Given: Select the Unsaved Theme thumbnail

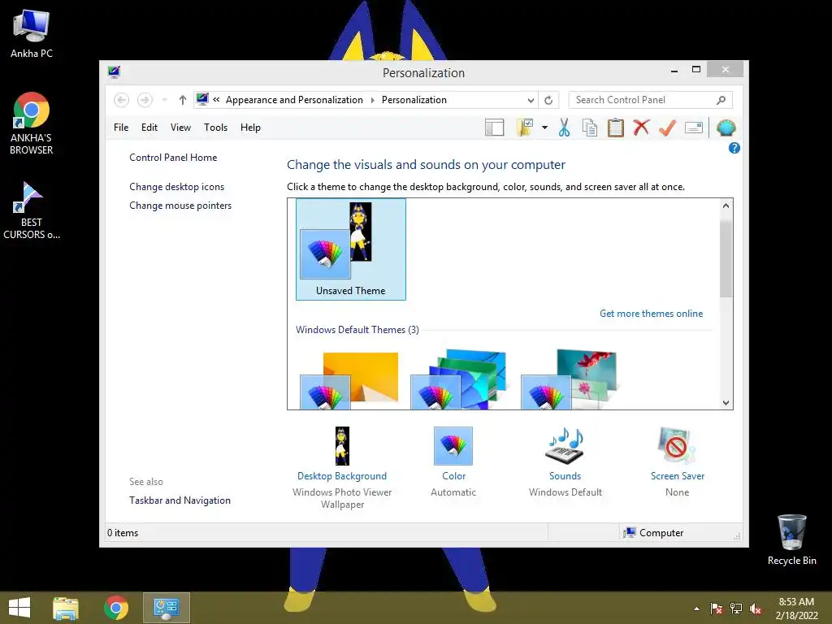Looking at the screenshot, I should [351, 249].
